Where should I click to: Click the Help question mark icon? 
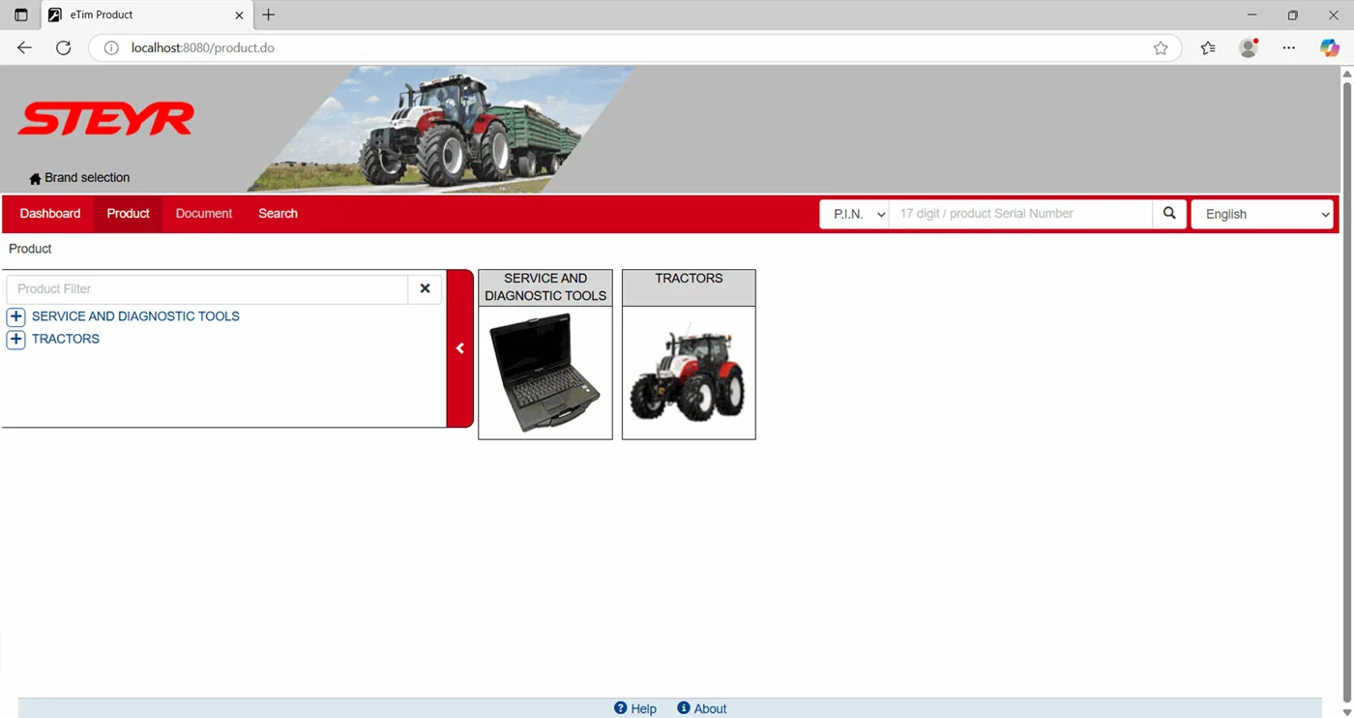621,708
